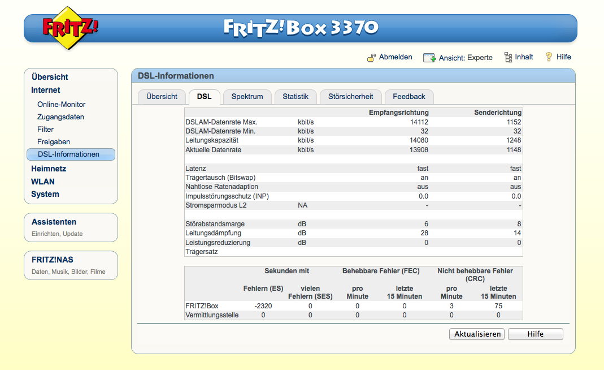Screen dimensions: 604x370
Task: Open the System sidebar menu
Action: (x=45, y=194)
